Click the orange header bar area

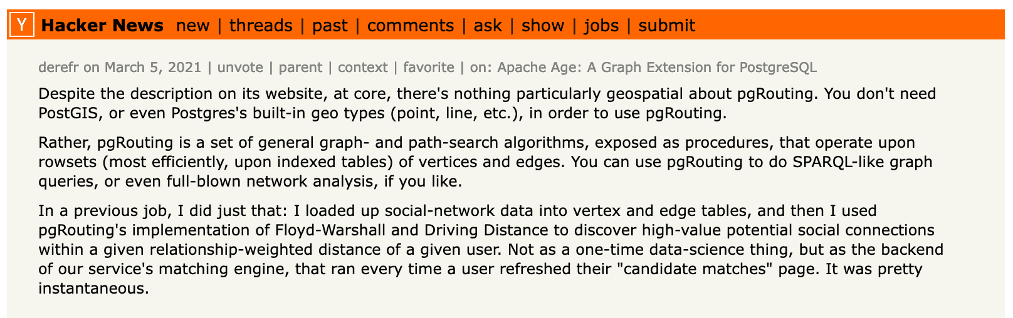(846, 26)
